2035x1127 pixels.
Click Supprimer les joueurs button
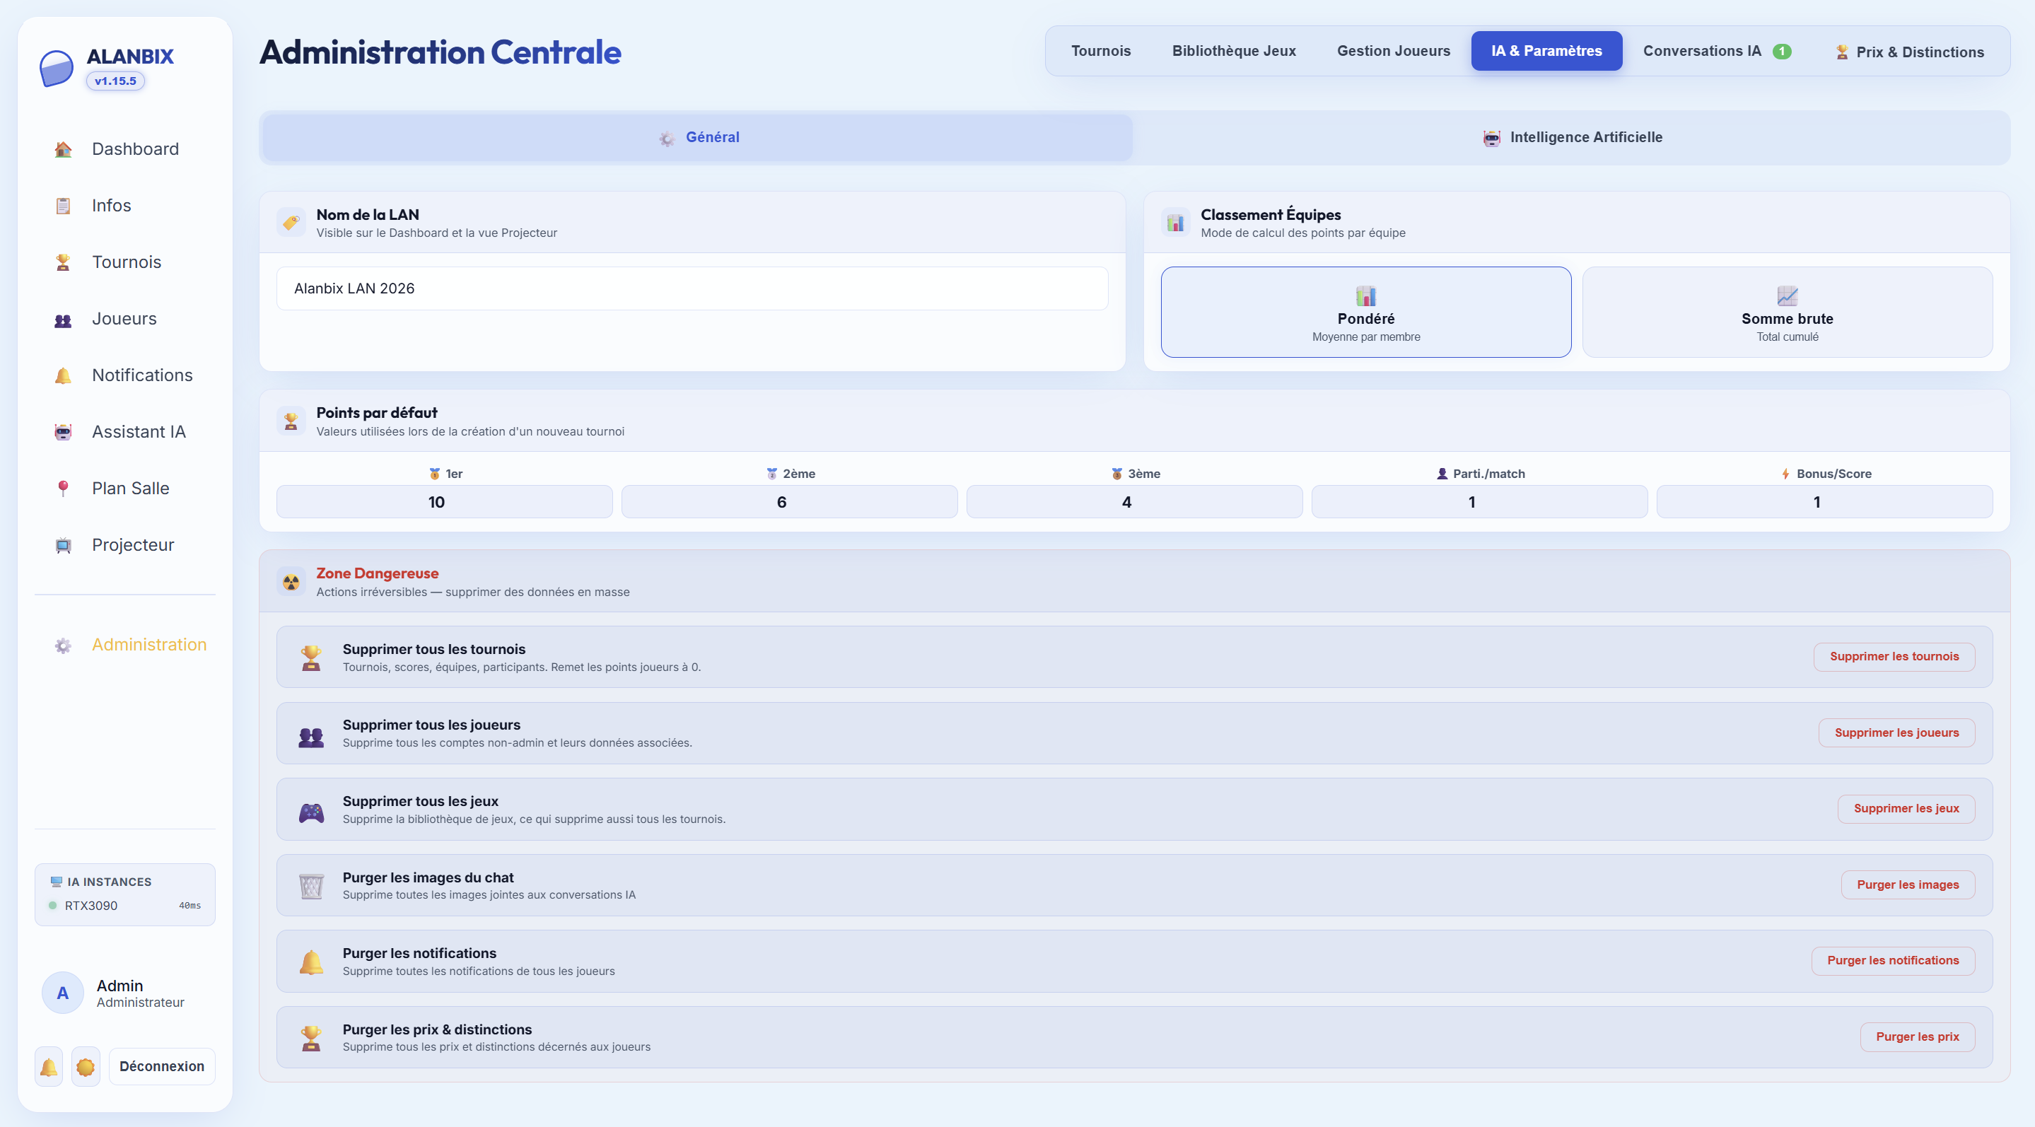point(1896,733)
